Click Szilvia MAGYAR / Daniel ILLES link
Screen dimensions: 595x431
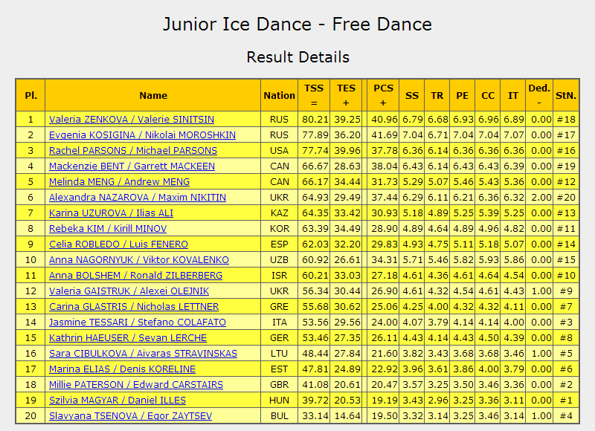(x=118, y=400)
